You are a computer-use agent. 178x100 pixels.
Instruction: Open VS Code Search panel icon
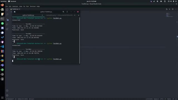point(7,14)
